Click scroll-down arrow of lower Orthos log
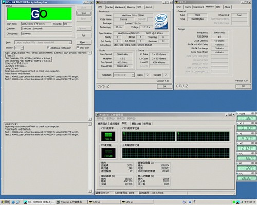The height and width of the screenshot is (205, 257). pos(90,191)
